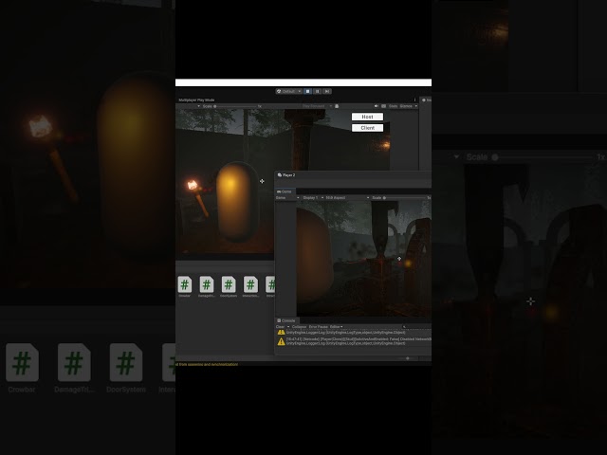This screenshot has height=455, width=607.
Task: Click the yellow status bar warning message
Action: [x=207, y=364]
